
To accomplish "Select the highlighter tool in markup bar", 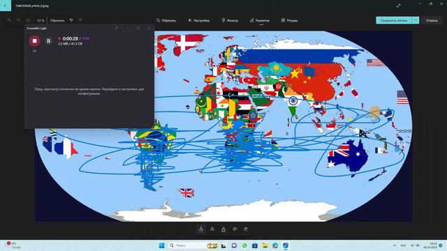I will coord(223,229).
